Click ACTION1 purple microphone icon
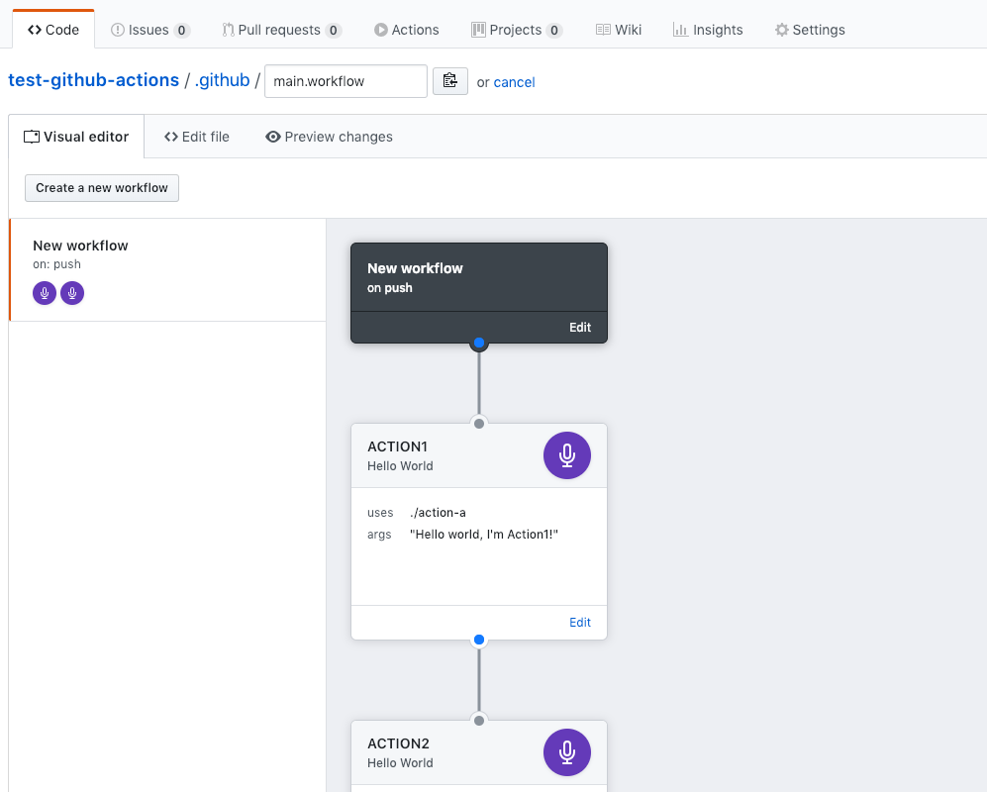Screen dimensions: 987x792 (567, 455)
